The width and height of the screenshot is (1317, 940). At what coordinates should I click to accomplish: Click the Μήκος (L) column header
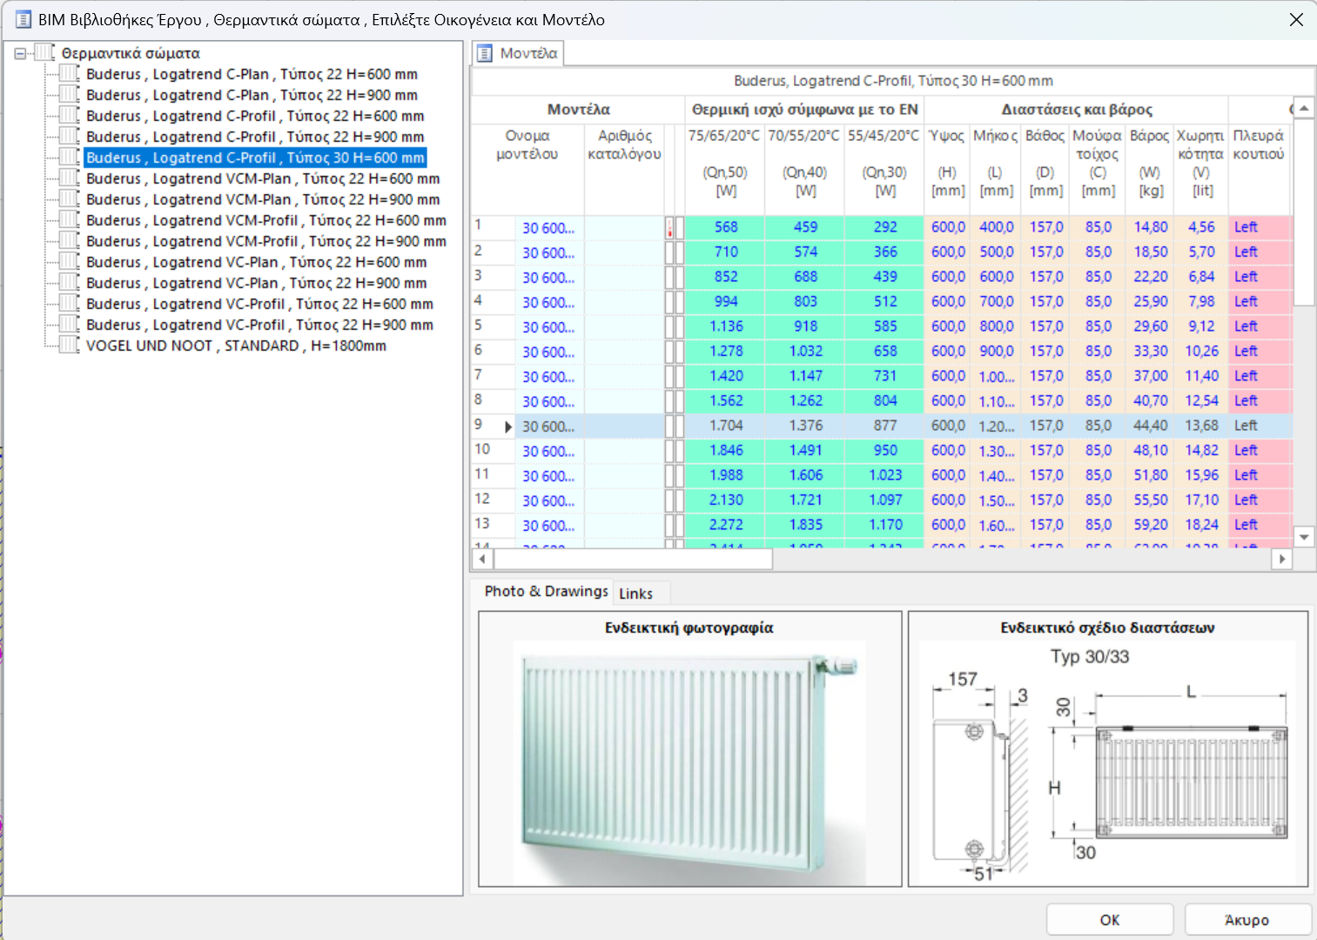[x=996, y=170]
